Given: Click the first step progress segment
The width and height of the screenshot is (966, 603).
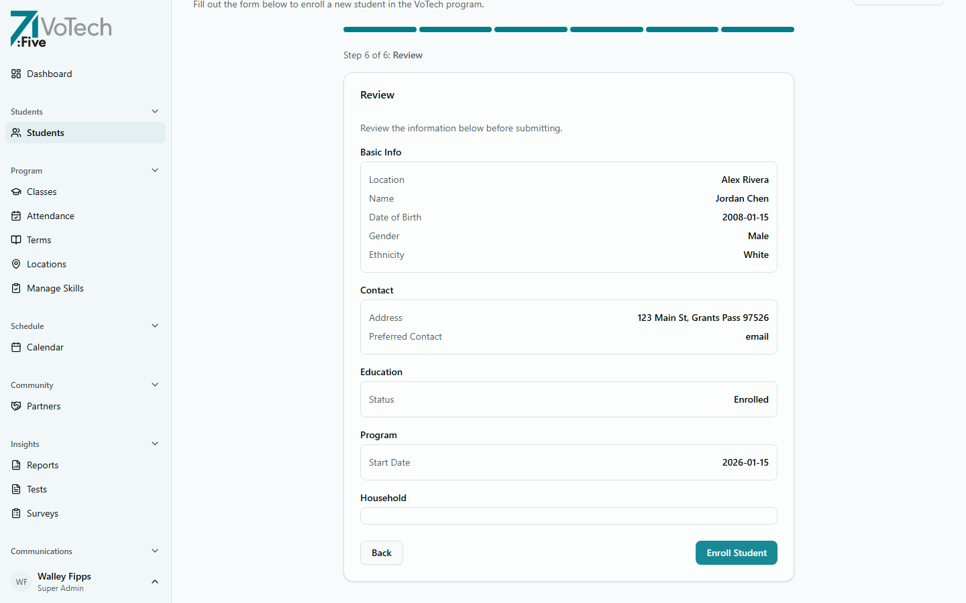Looking at the screenshot, I should (x=379, y=29).
